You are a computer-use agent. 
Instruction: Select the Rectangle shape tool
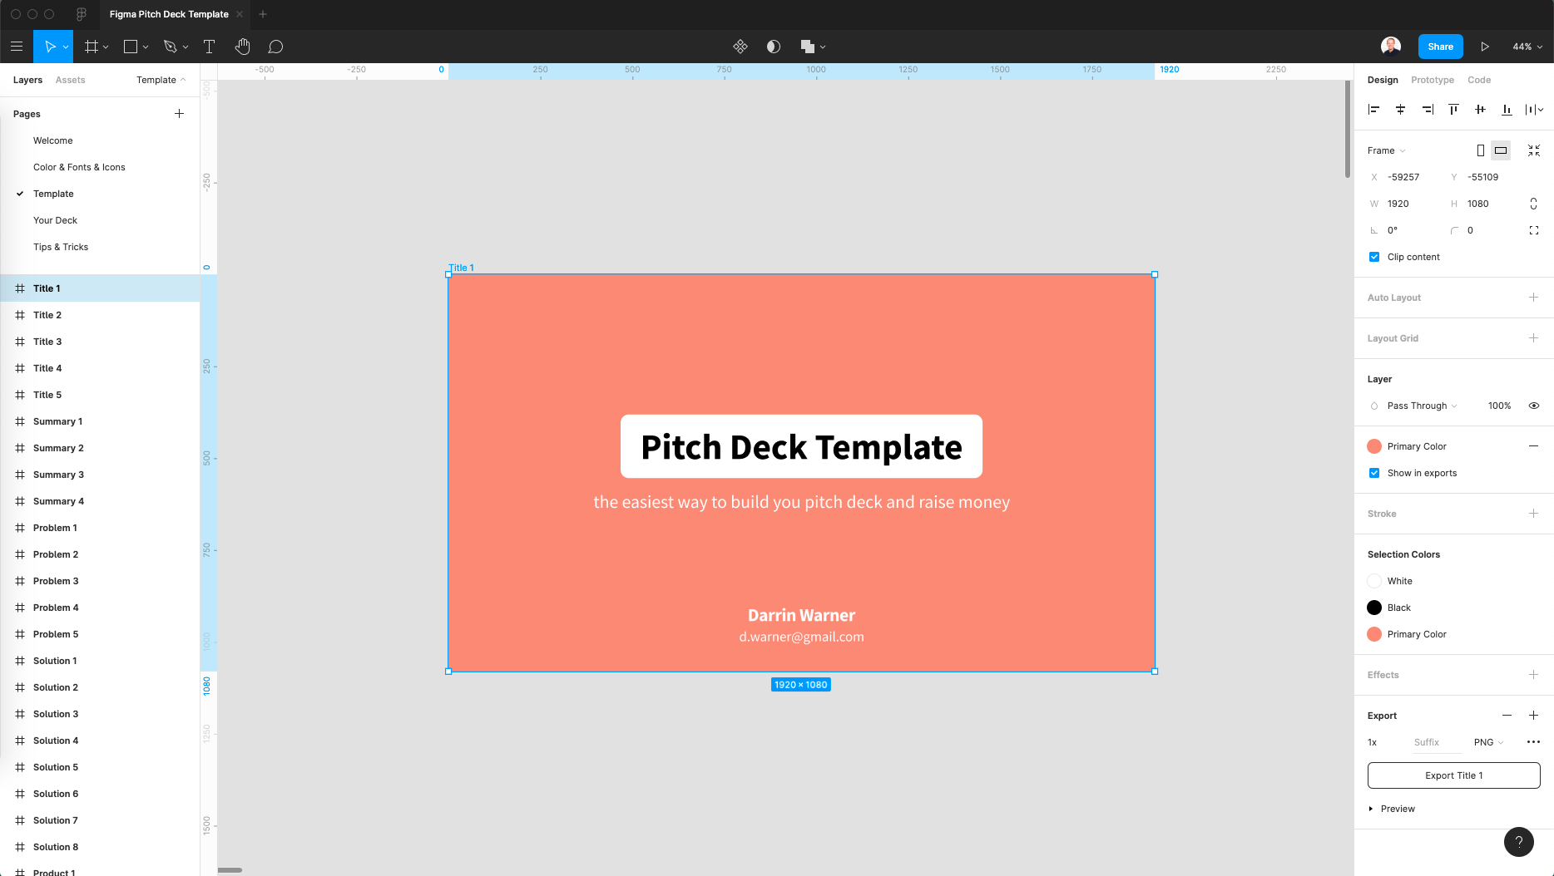pyautogui.click(x=131, y=47)
